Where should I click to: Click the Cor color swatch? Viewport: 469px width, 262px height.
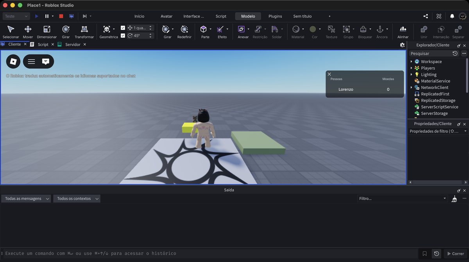tap(313, 29)
